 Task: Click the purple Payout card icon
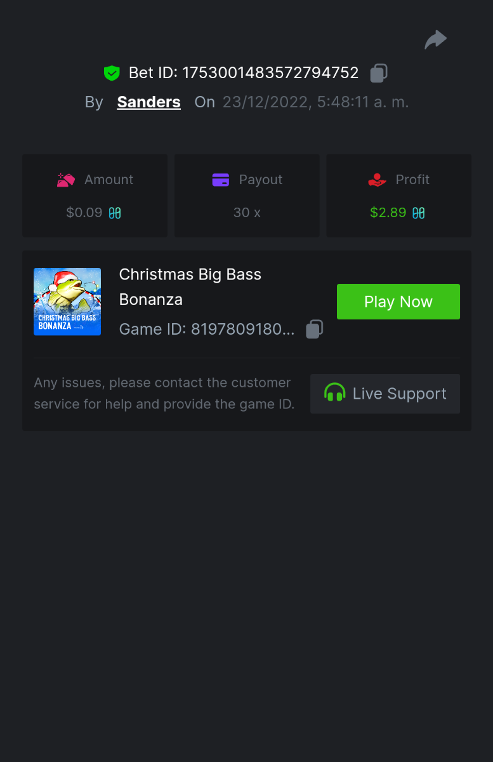click(221, 180)
